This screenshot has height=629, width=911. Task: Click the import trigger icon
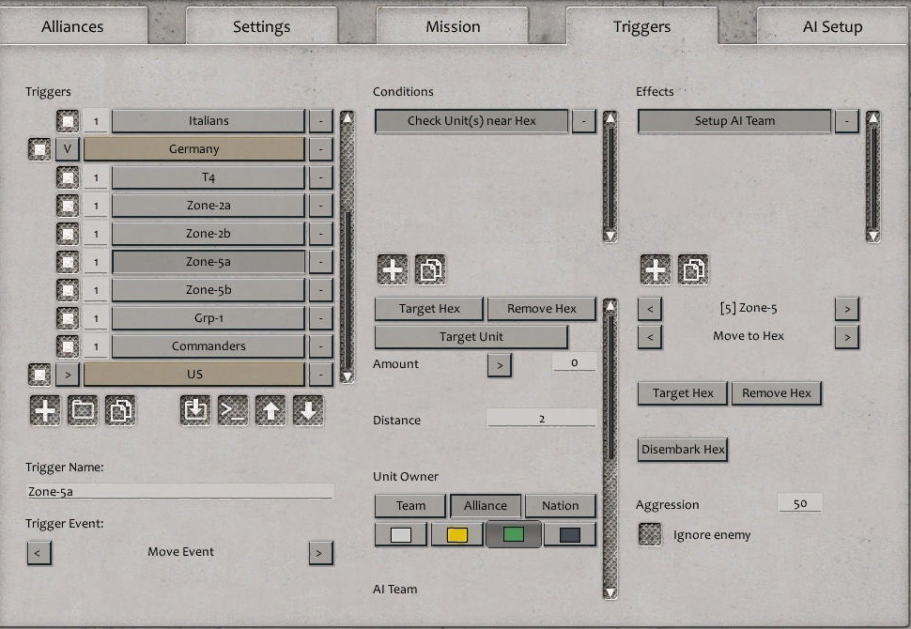(195, 410)
